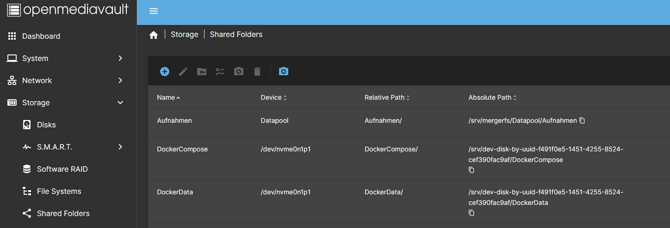Toggle the hamburger navigation menu
This screenshot has width=670, height=228.
pos(154,11)
